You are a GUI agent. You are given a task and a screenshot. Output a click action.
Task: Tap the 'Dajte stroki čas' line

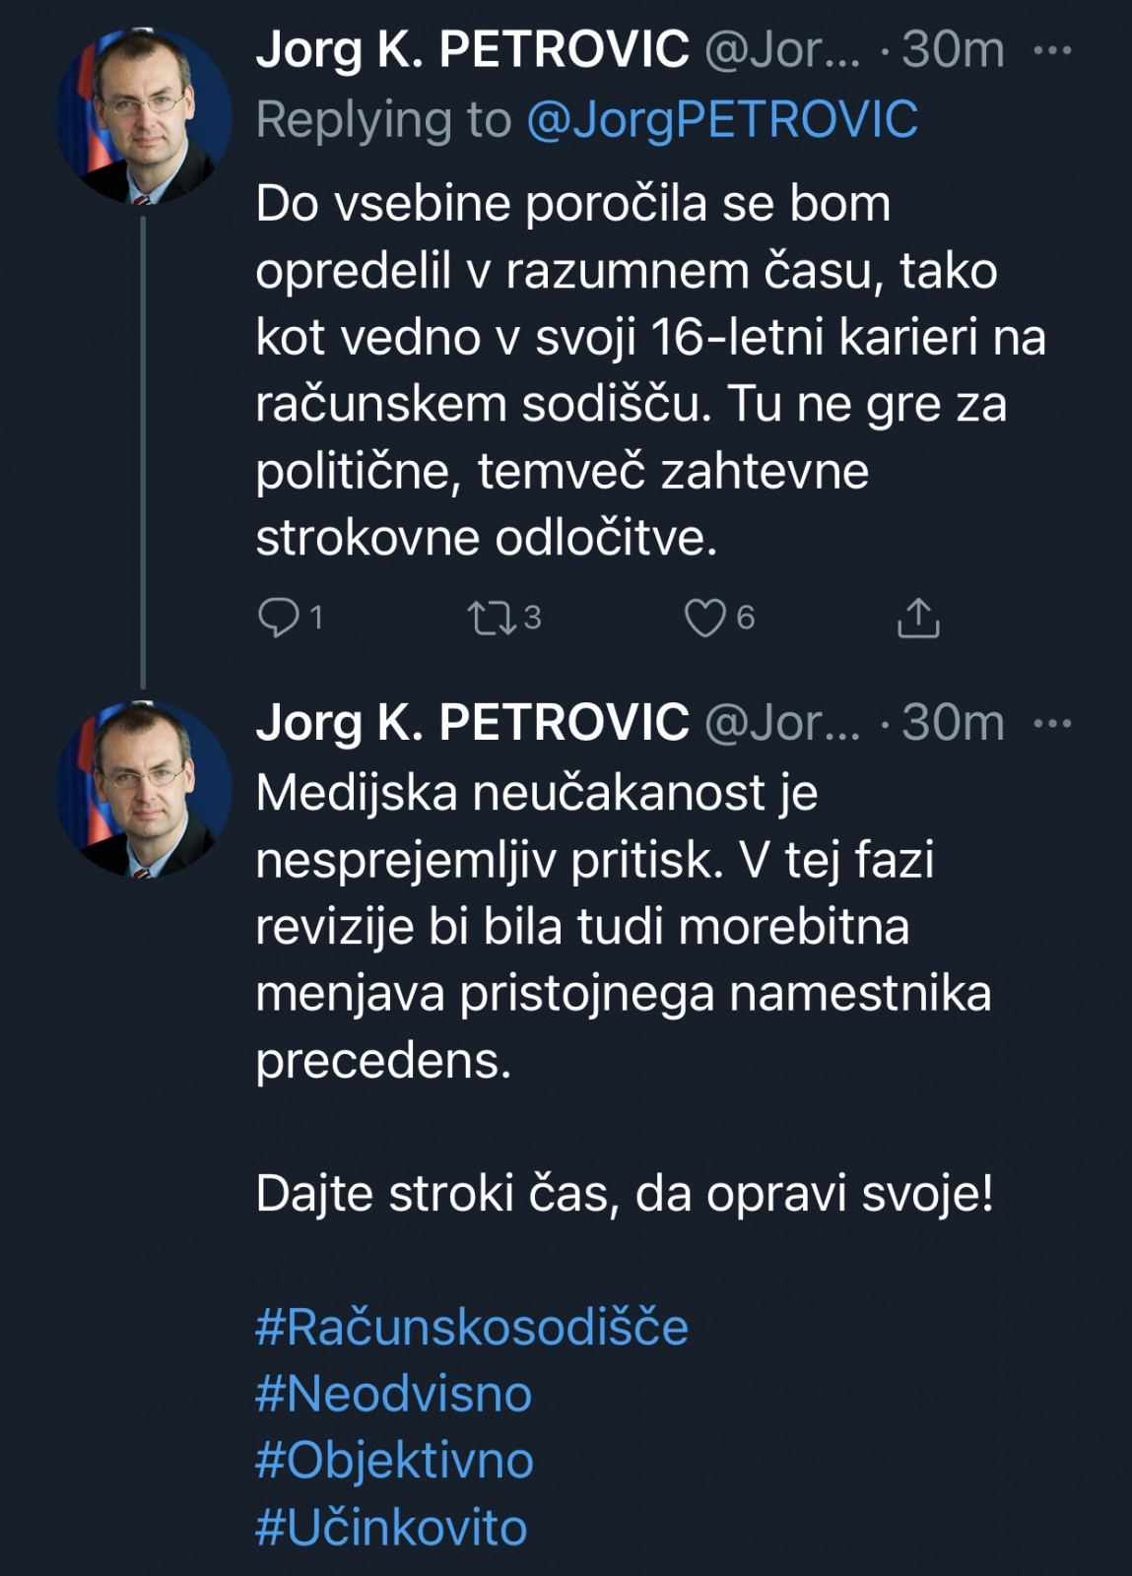(x=625, y=1194)
